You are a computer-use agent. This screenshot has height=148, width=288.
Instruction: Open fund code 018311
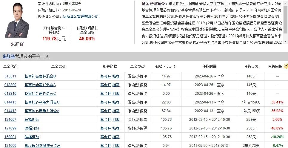(x=10, y=76)
